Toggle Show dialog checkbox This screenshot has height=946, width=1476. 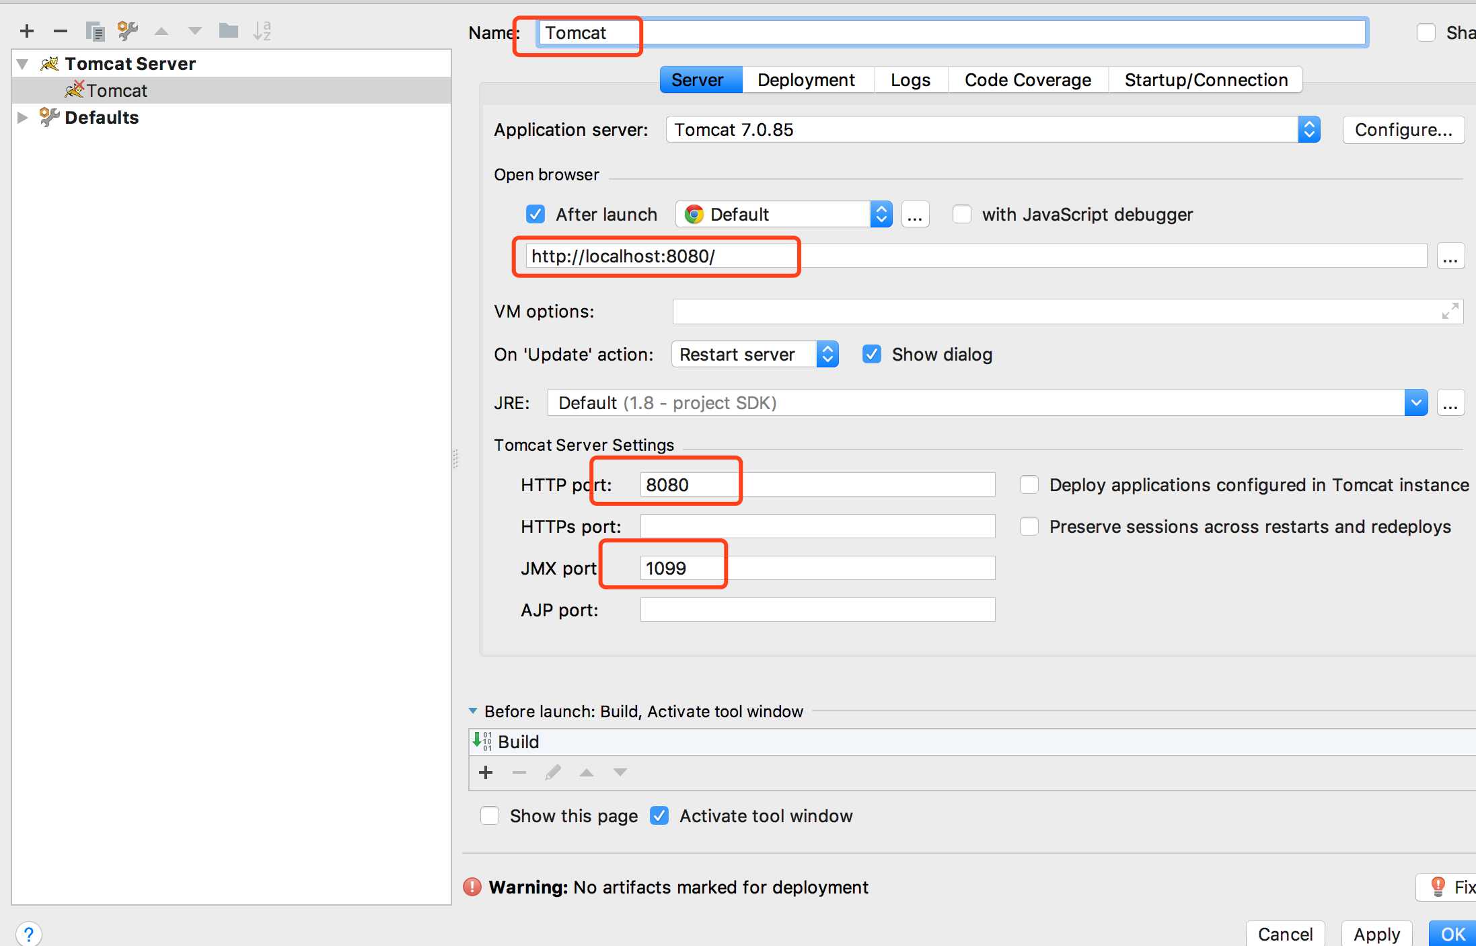click(x=872, y=355)
